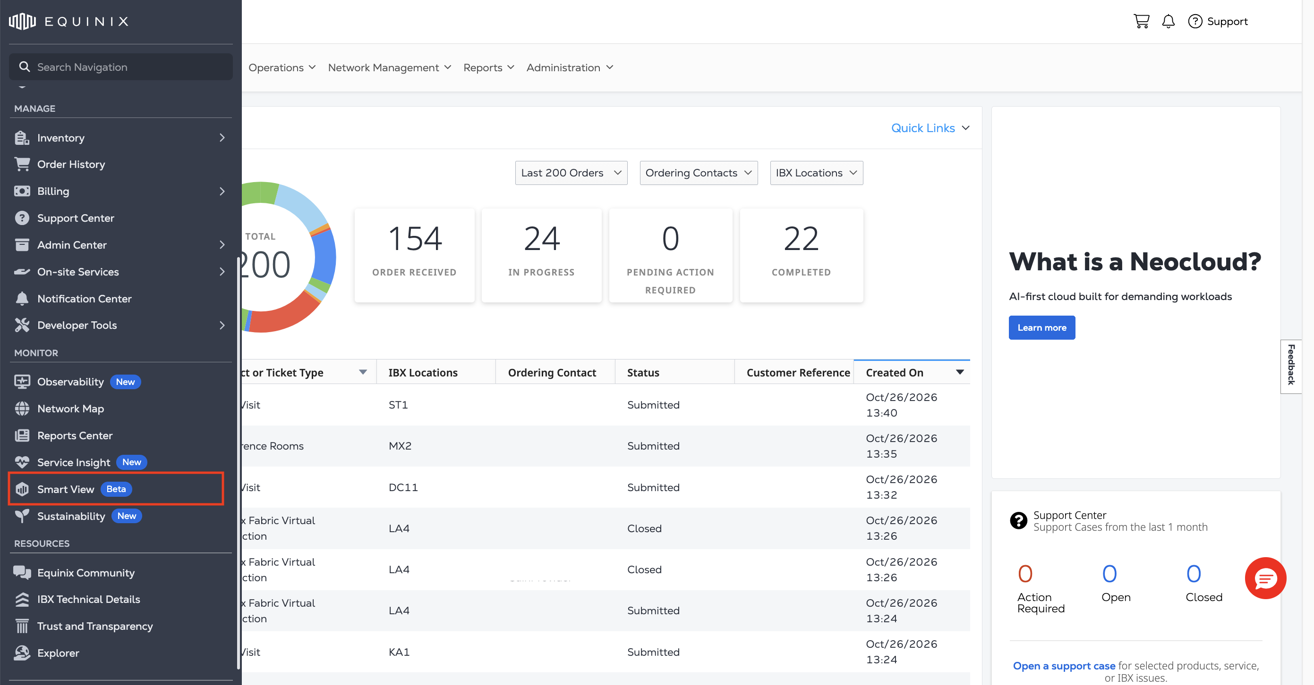Click the Observability monitor icon
Viewport: 1314px width, 685px height.
point(22,382)
